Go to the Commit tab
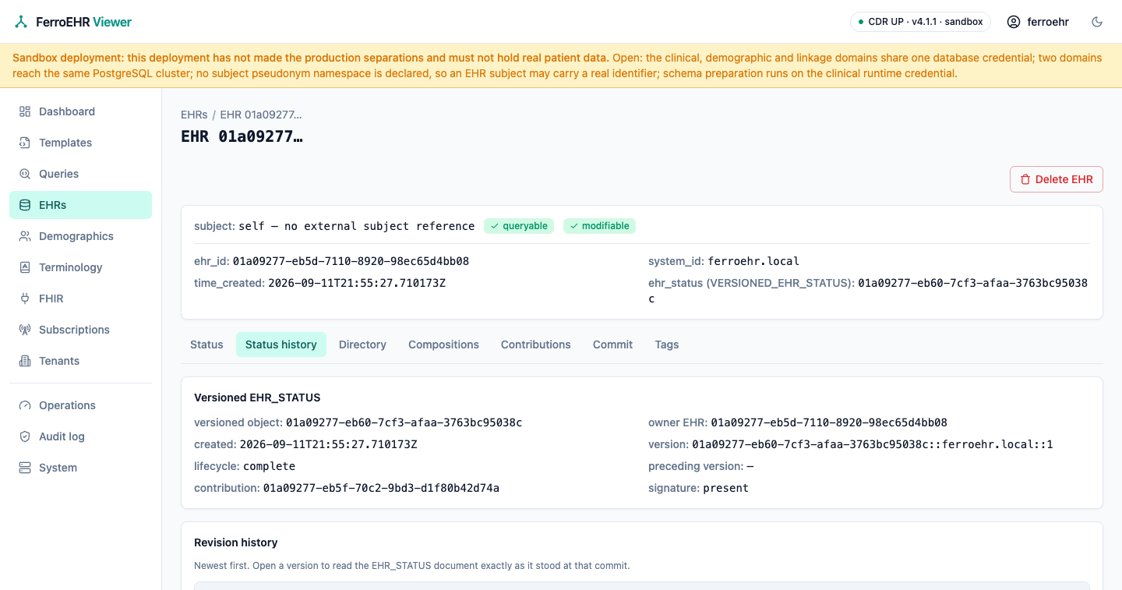This screenshot has height=590, width=1122. 612,344
